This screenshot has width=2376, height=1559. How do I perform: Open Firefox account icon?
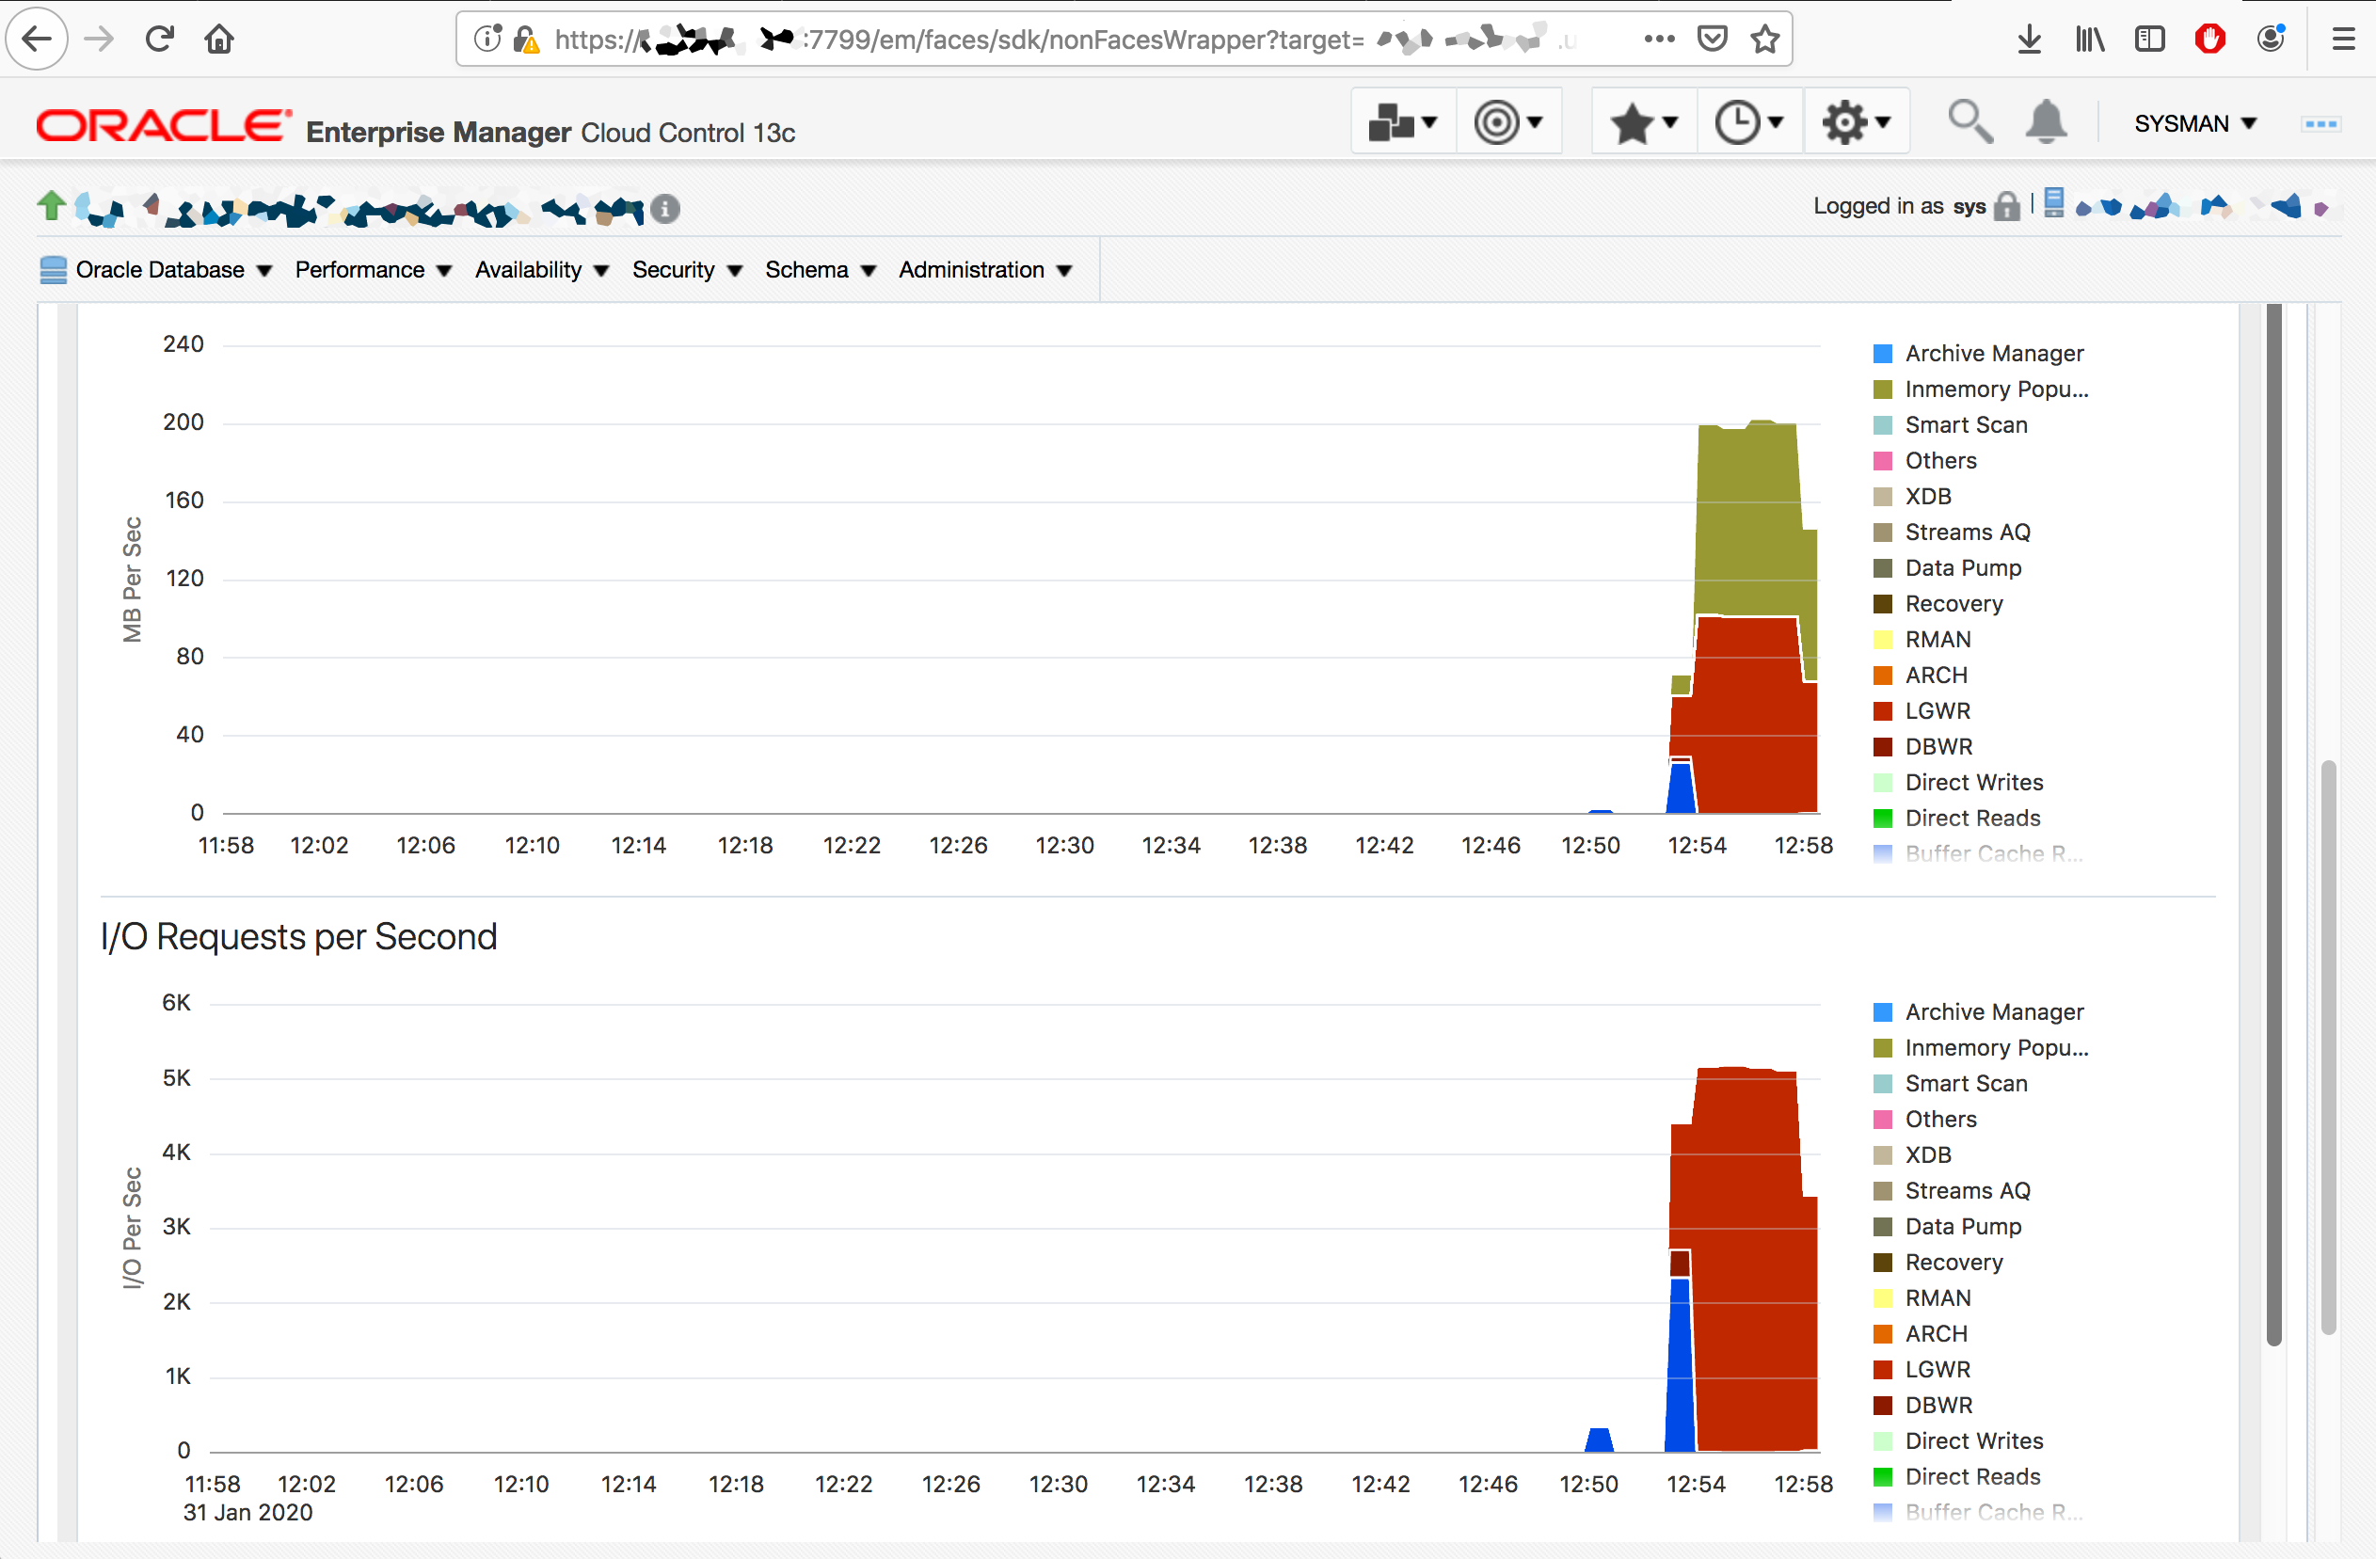[2272, 39]
